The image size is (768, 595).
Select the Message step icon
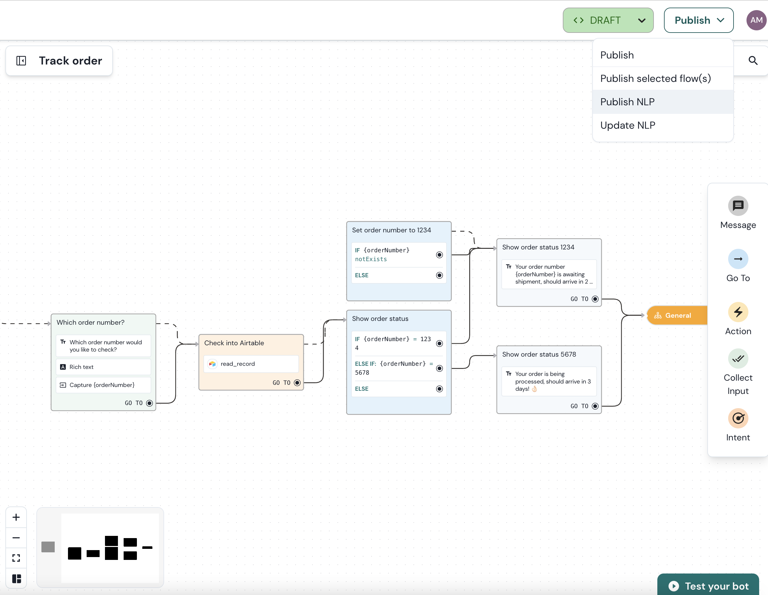738,206
